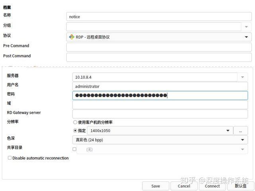255x191 pixels.
Task: Open the RDP 远程桌面协议 protocol dropdown
Action: (159, 37)
